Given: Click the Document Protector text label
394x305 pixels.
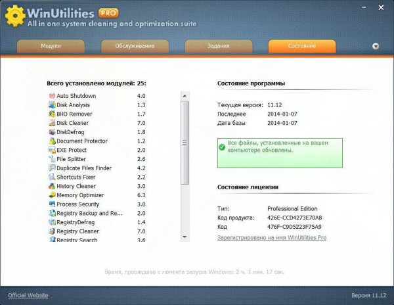Looking at the screenshot, I should (x=82, y=141).
